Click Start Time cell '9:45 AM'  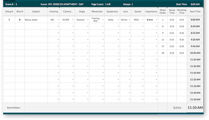[x=195, y=46]
